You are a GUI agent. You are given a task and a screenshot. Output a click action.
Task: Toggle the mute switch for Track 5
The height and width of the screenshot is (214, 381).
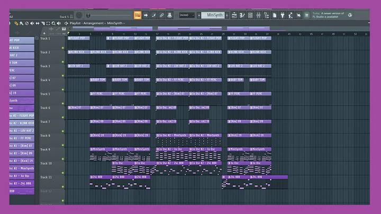(x=63, y=103)
